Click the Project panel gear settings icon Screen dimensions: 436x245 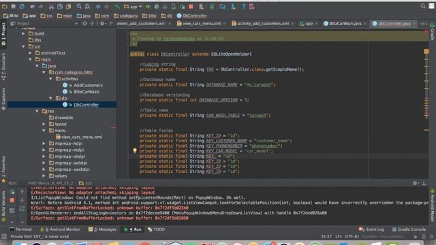(x=102, y=24)
